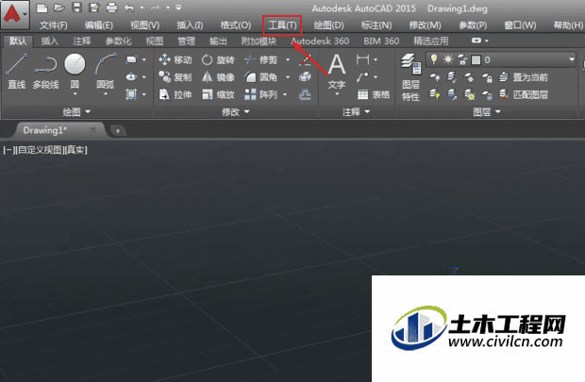Click the 镜像 mirror tool

(x=218, y=77)
